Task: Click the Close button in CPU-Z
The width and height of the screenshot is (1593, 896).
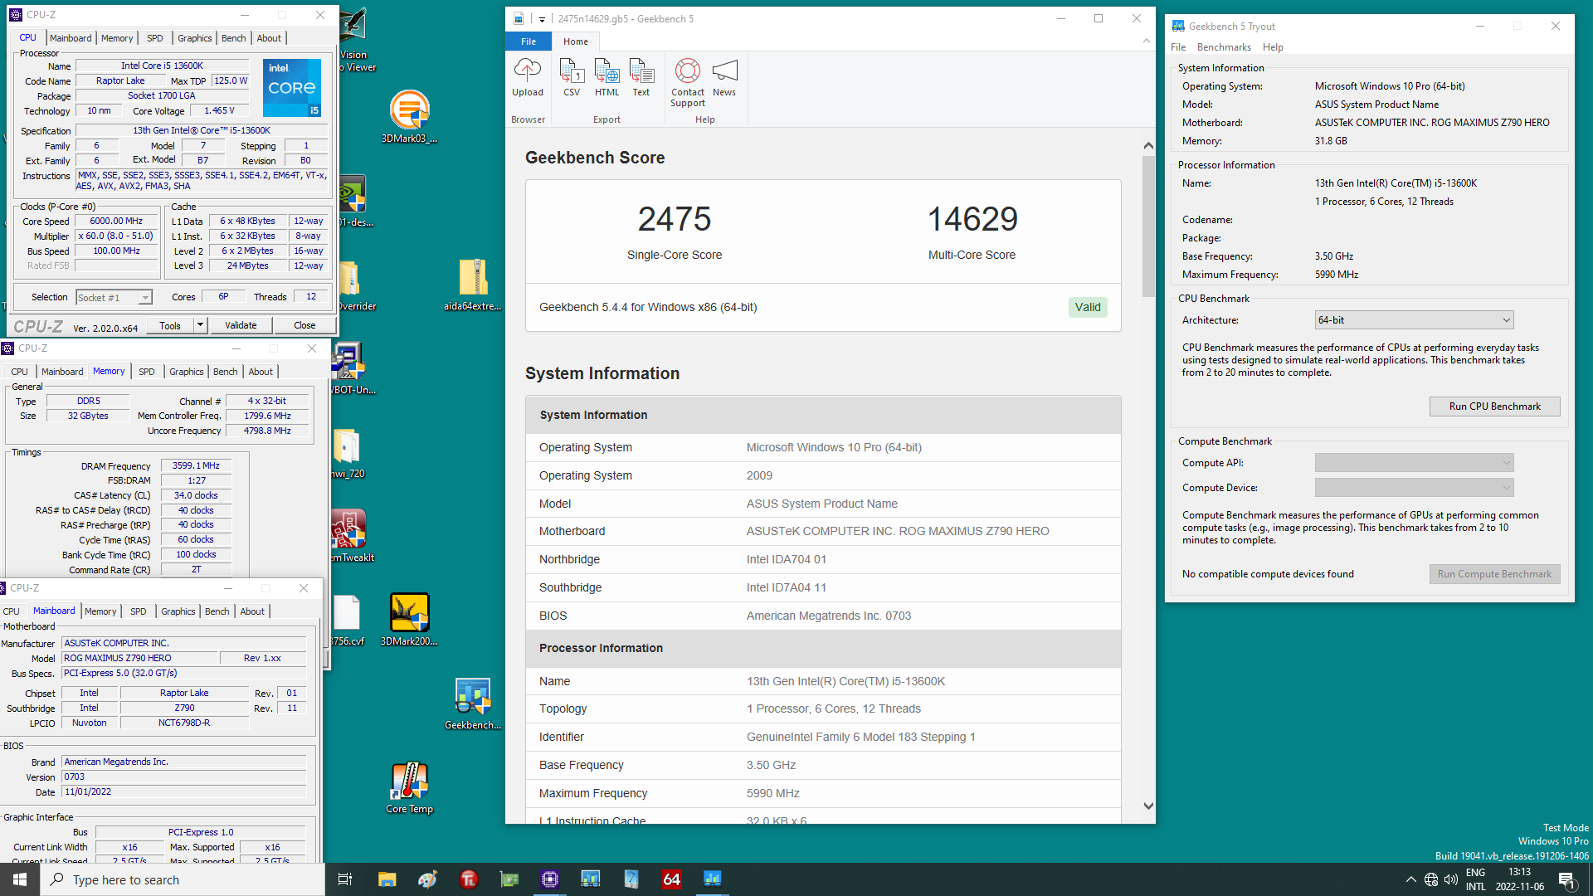Action: 304,325
